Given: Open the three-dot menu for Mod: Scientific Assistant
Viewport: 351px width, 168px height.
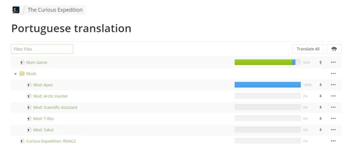Looking at the screenshot, I should click(333, 107).
